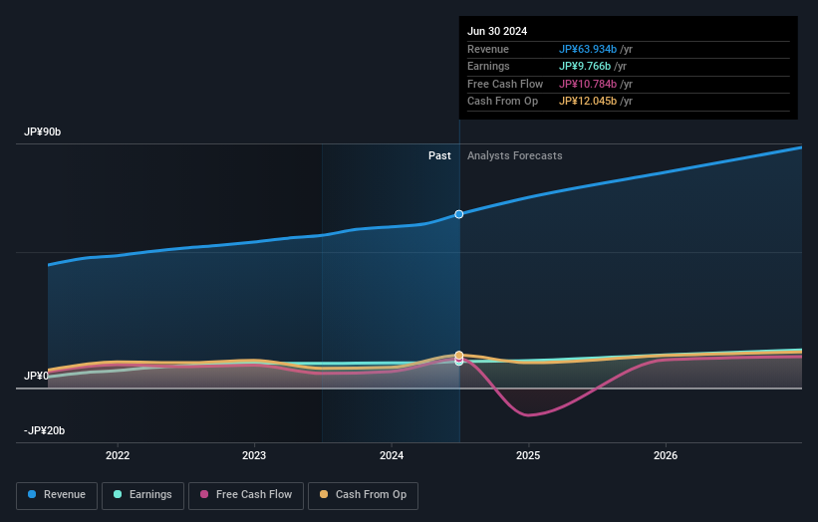Click the JP¥0 y-axis label
Viewport: 818px width, 522px height.
[x=36, y=376]
